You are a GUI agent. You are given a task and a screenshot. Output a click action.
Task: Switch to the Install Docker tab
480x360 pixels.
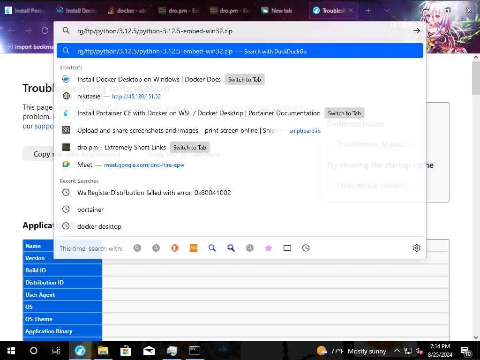point(76,10)
